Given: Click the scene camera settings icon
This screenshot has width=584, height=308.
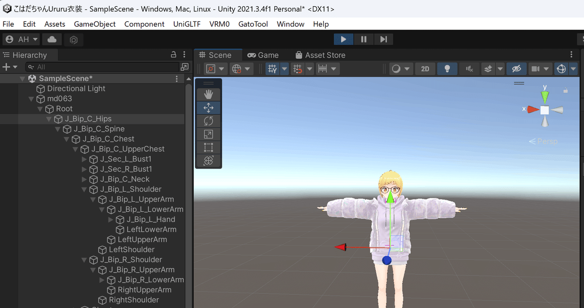Looking at the screenshot, I should tap(536, 69).
